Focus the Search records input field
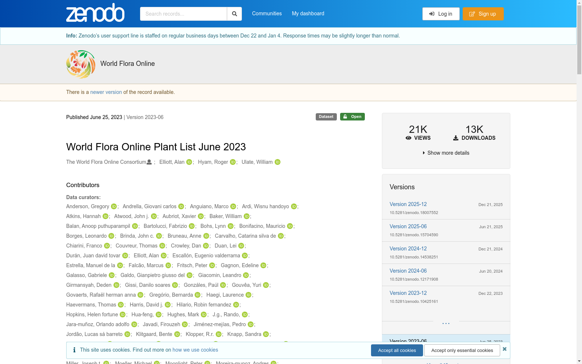 [183, 14]
